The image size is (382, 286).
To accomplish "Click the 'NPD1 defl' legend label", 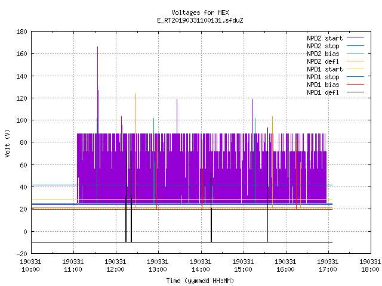I will pos(323,92).
